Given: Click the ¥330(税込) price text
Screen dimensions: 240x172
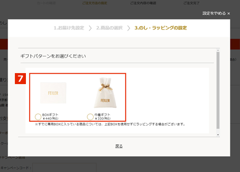Looking at the screenshot, I should click(103, 118).
